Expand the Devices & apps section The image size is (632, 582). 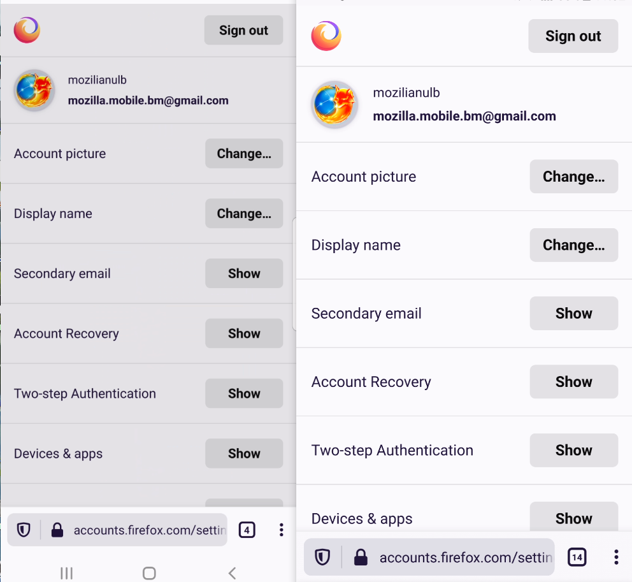(x=573, y=518)
